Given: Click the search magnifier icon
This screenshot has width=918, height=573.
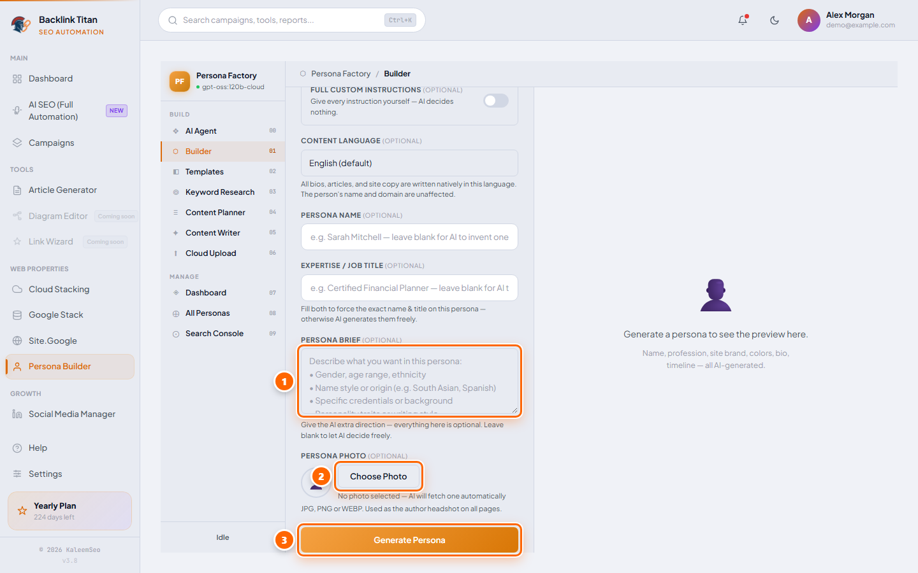Looking at the screenshot, I should point(173,20).
